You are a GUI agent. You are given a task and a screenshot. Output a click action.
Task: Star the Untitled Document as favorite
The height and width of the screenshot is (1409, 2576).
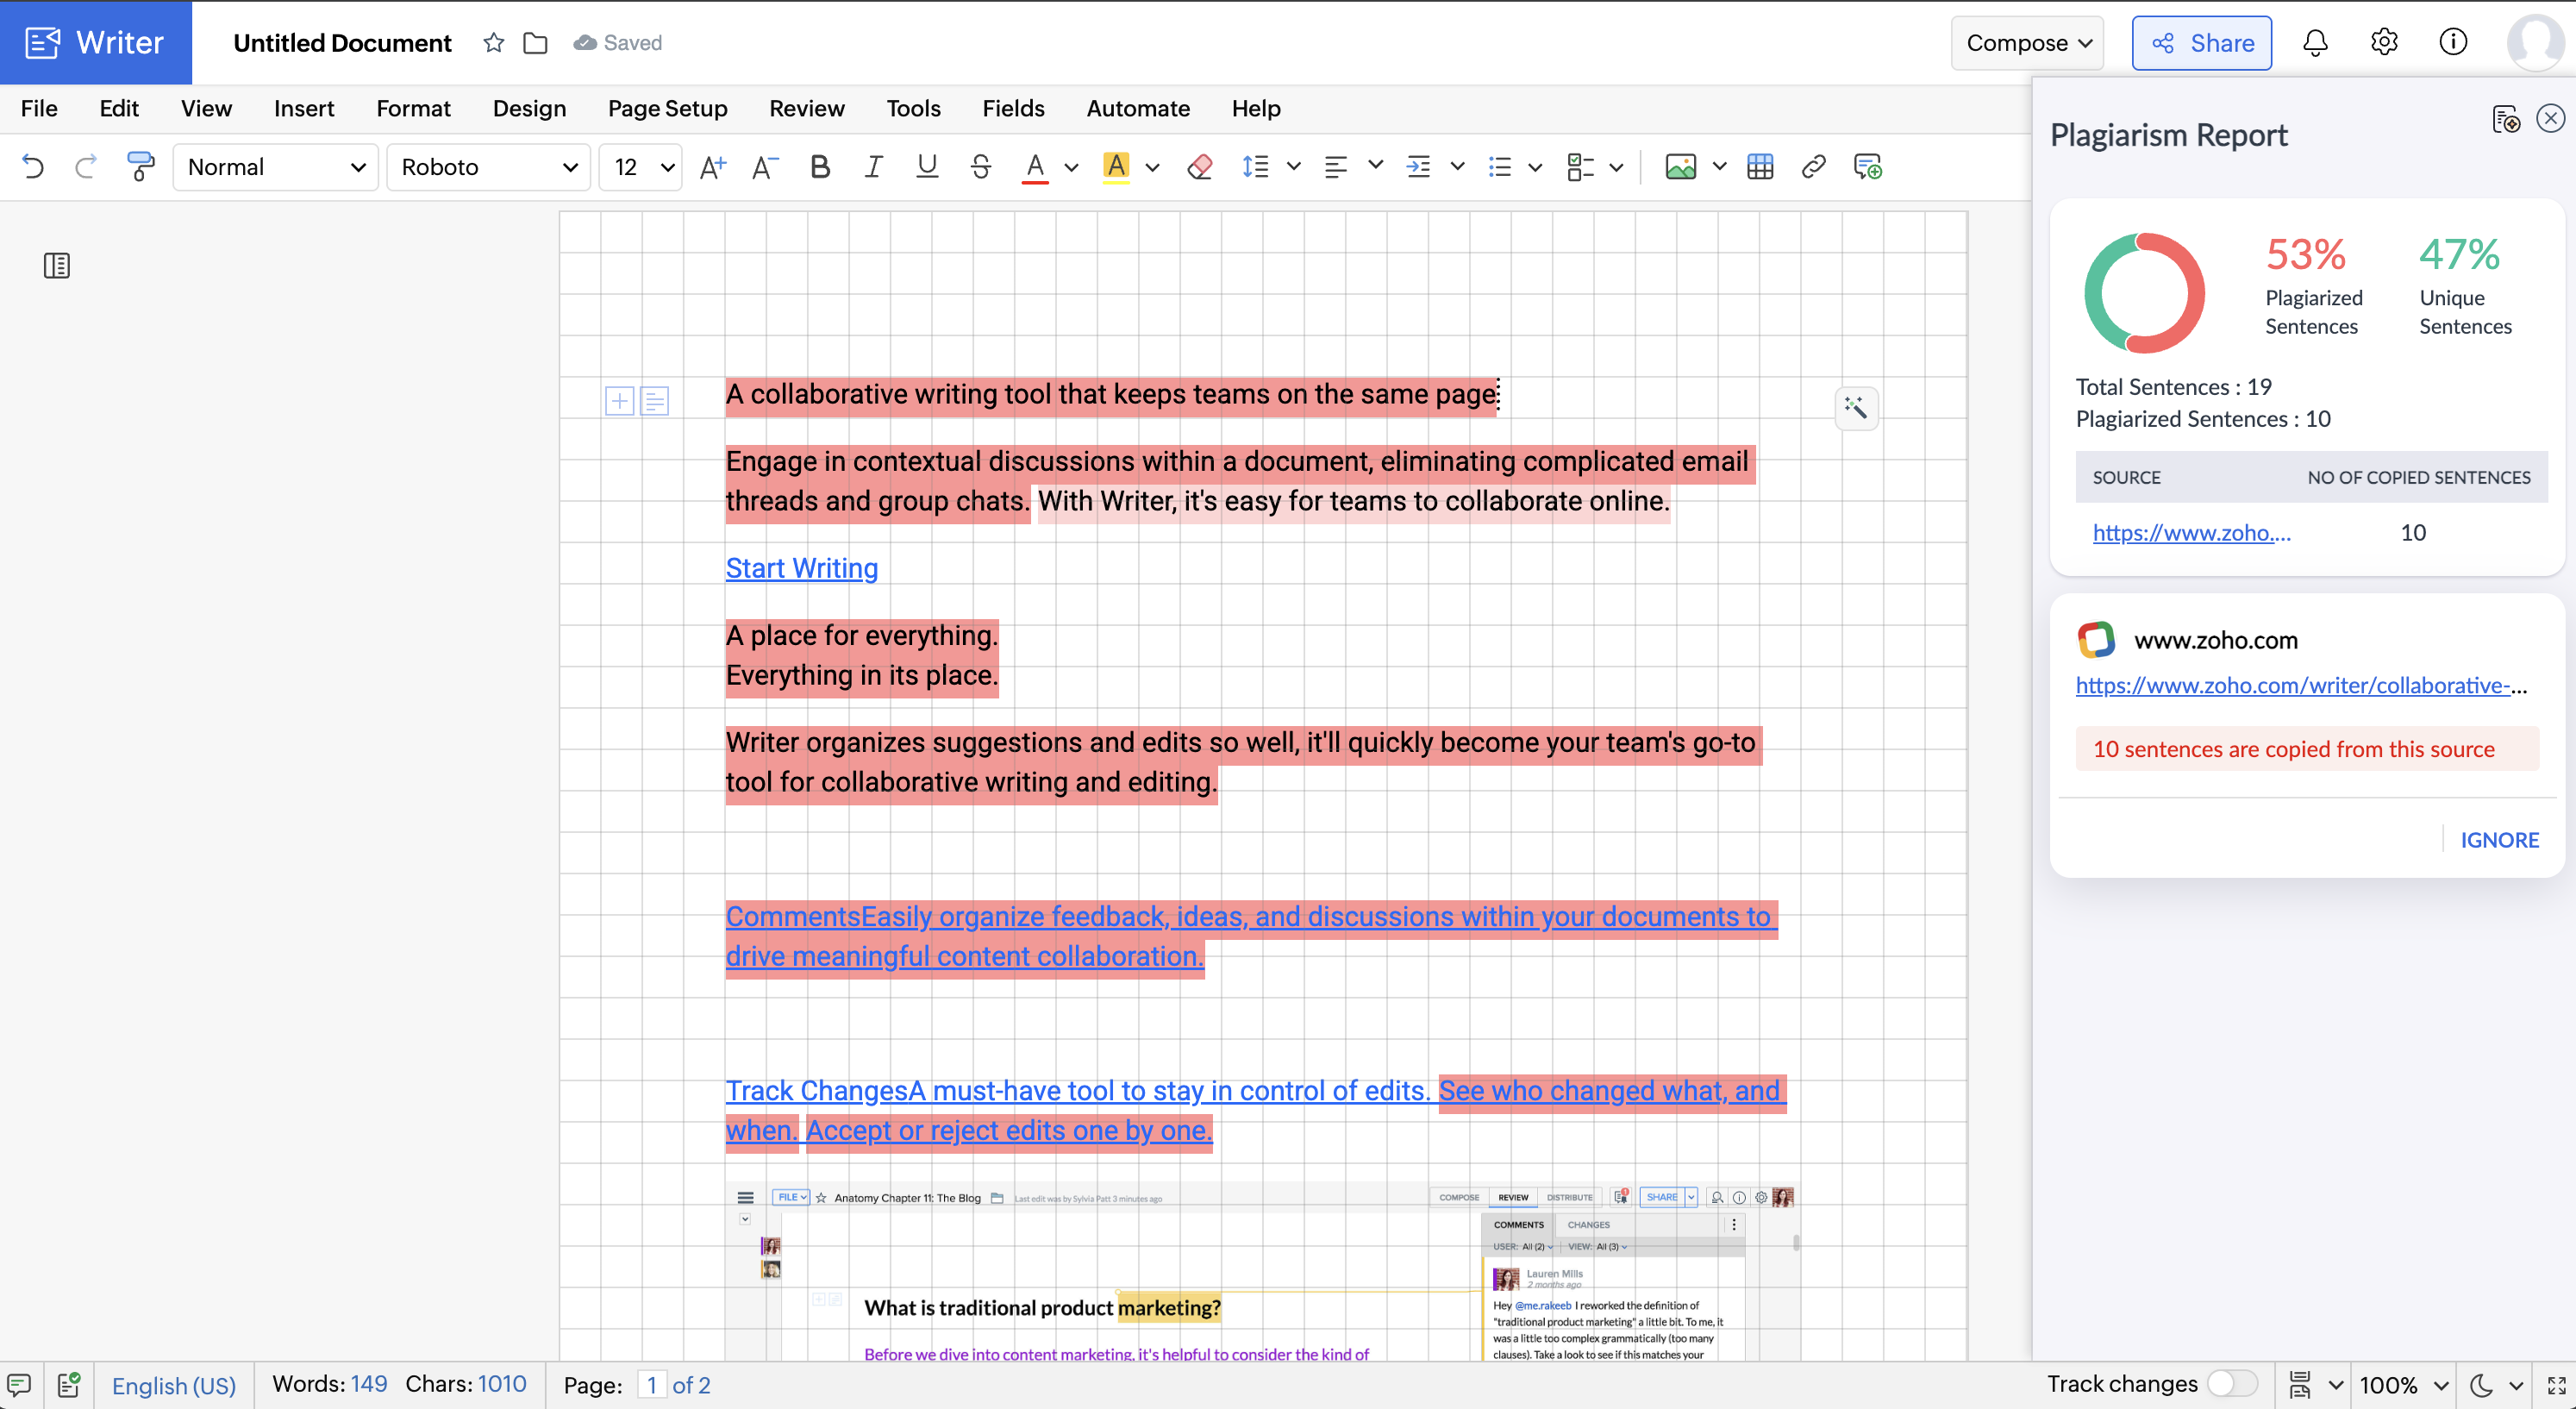tap(493, 43)
